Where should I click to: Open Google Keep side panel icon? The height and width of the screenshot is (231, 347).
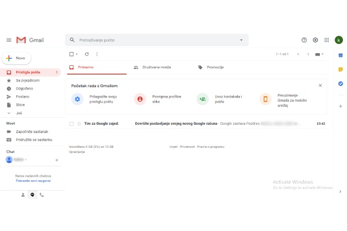click(341, 69)
